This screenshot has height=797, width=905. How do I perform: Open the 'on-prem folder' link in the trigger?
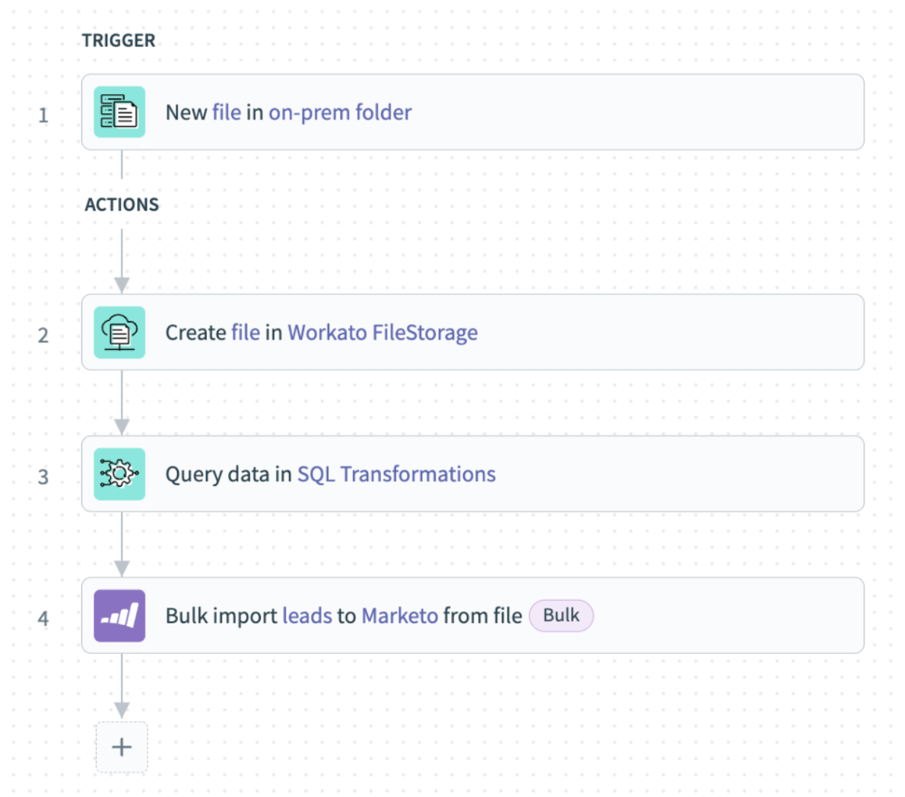point(340,112)
